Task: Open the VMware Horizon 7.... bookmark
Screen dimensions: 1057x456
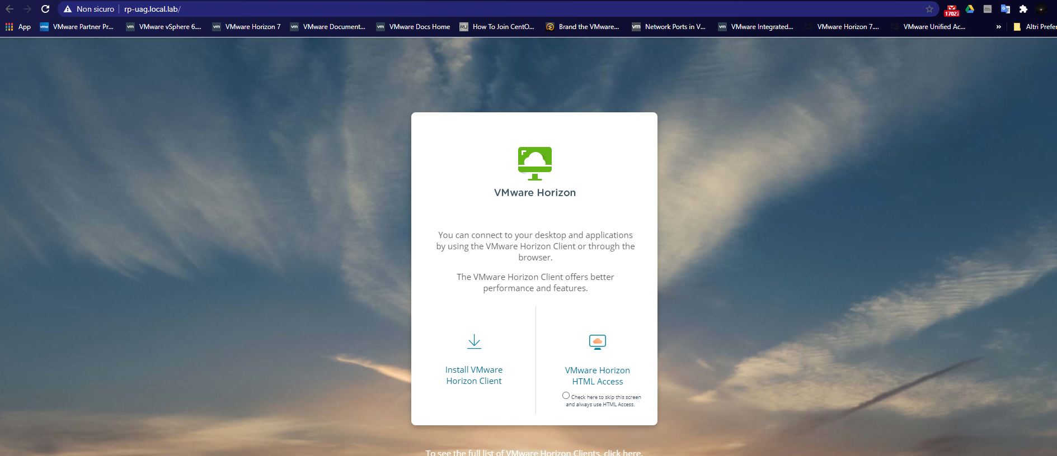Action: point(842,26)
